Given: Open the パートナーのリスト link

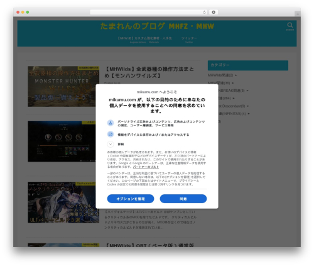Looking at the screenshot, I should tap(146, 167).
